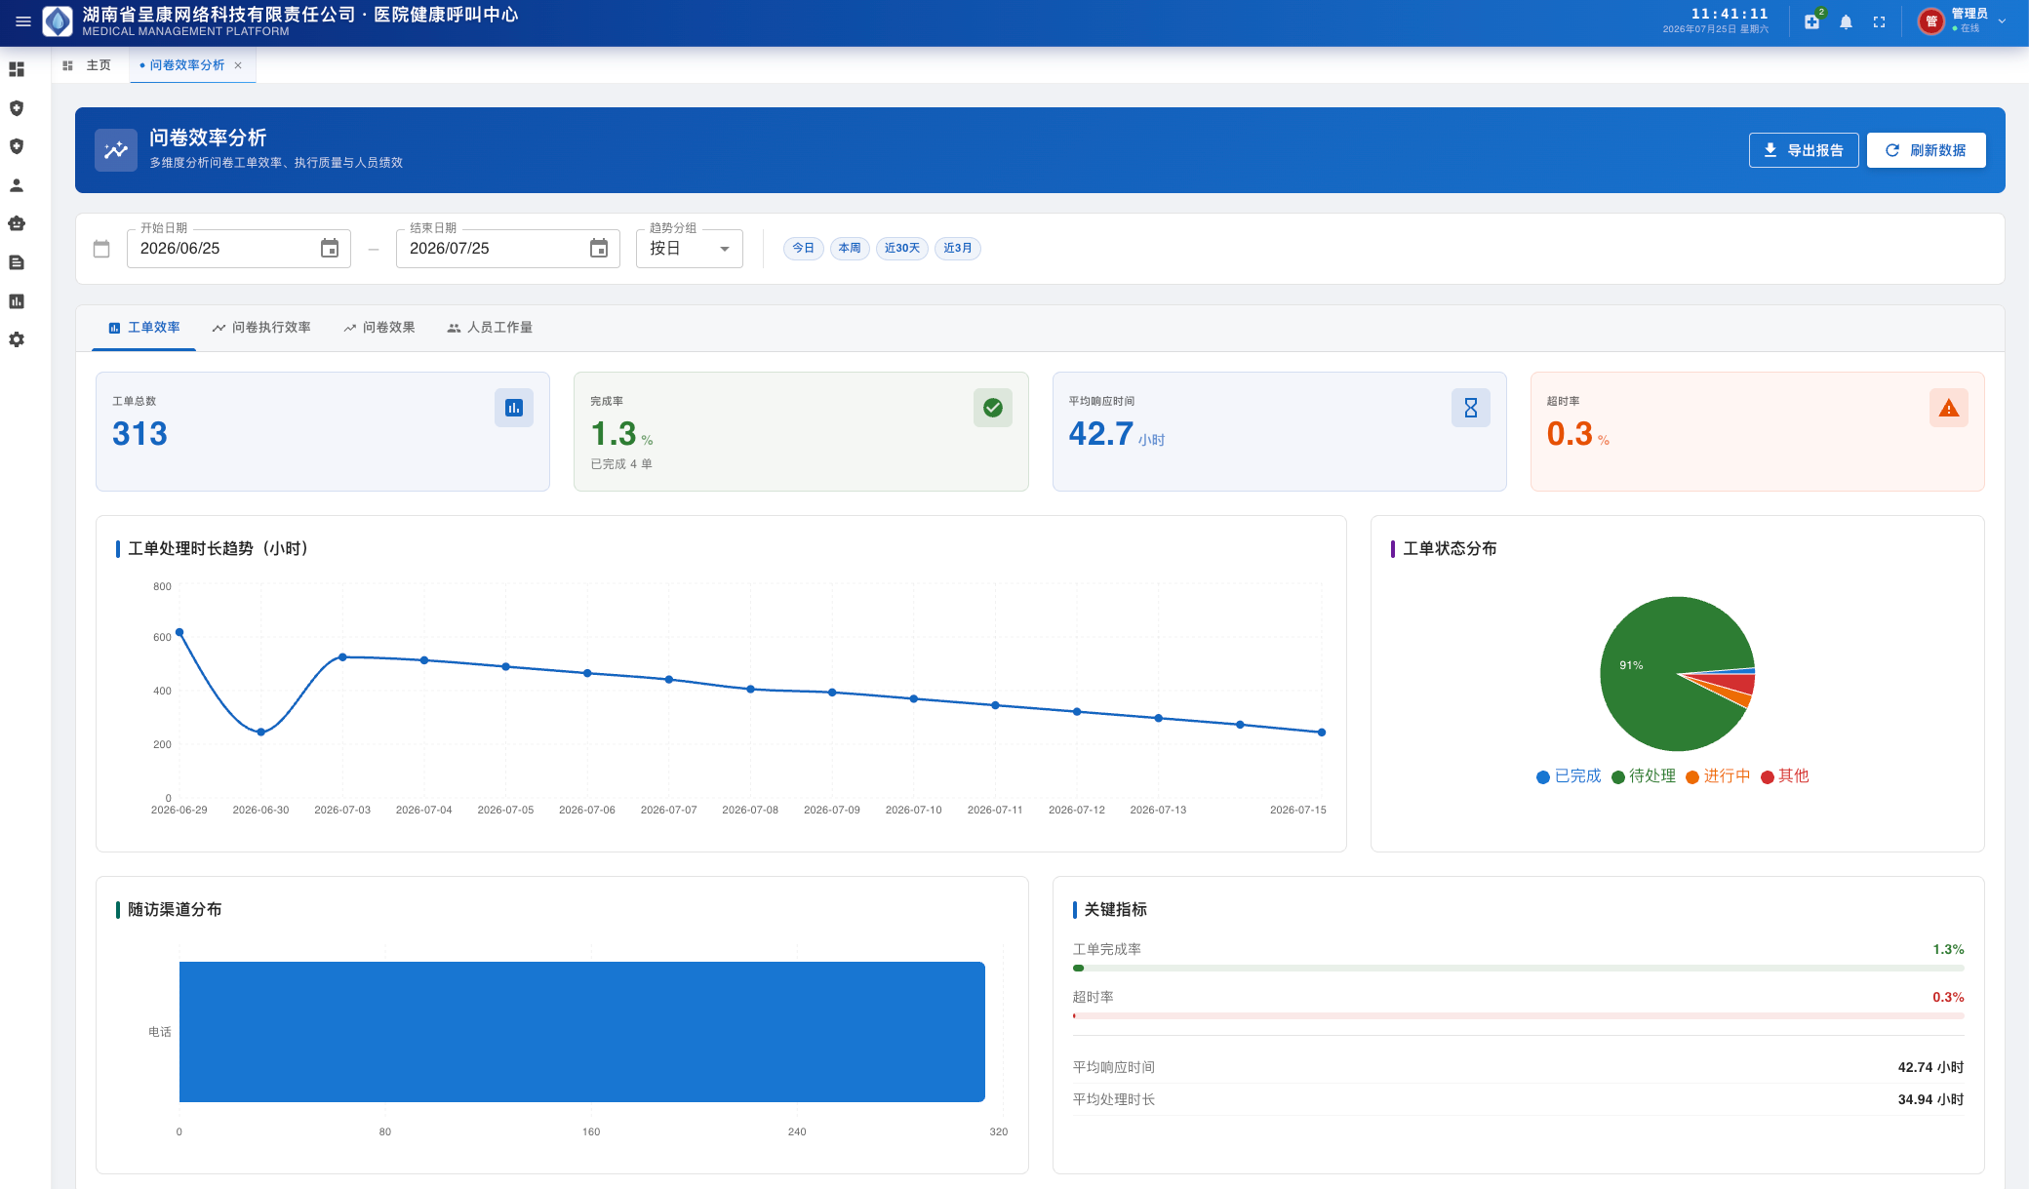Screen dimensions: 2029x1189
Task: Click the 刷新数据 button
Action: [1926, 150]
